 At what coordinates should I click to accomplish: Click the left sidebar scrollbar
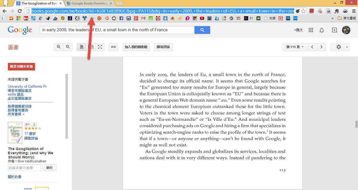pyautogui.click(x=67, y=106)
